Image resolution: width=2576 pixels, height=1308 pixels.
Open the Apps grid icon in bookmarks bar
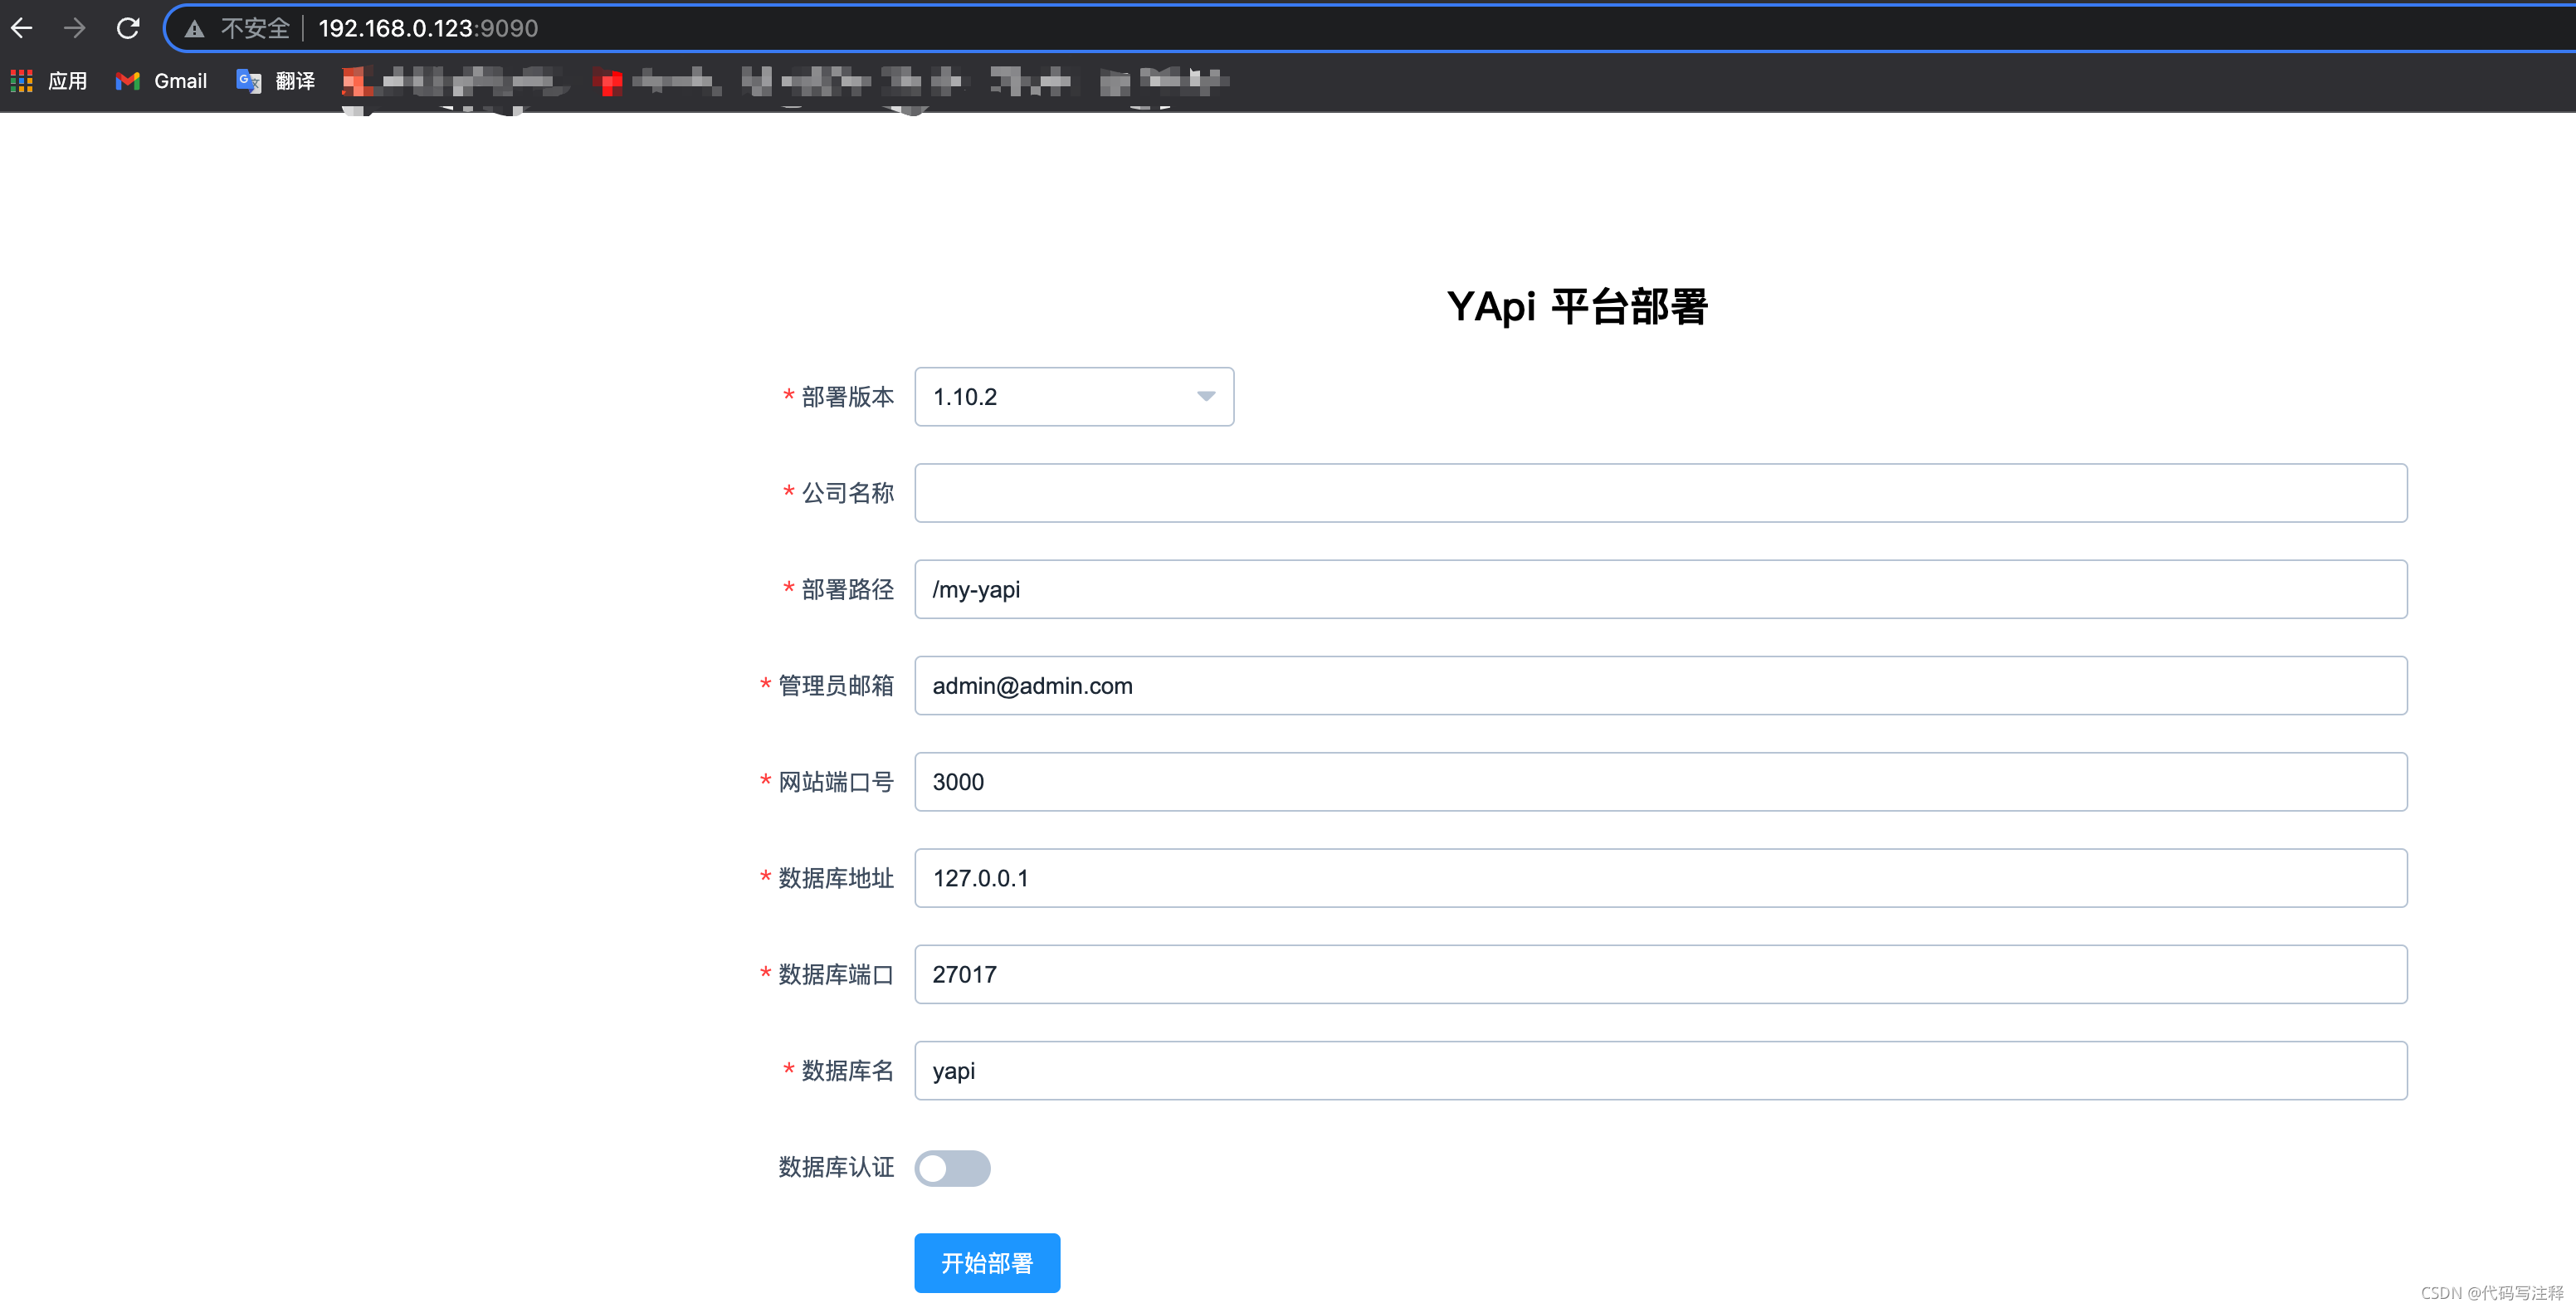click(x=22, y=81)
